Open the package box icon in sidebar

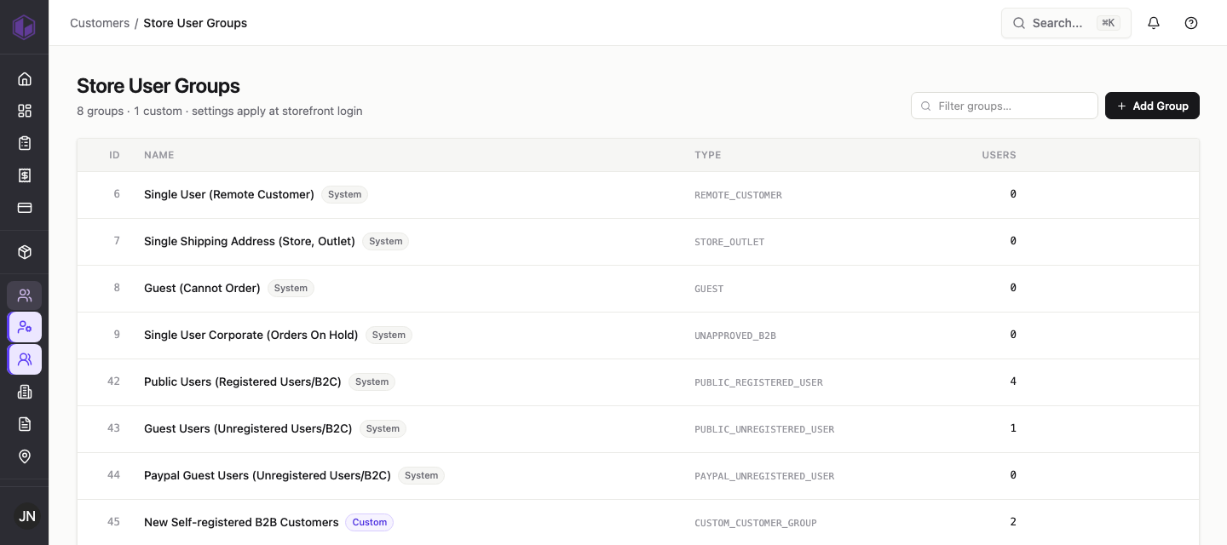25,252
